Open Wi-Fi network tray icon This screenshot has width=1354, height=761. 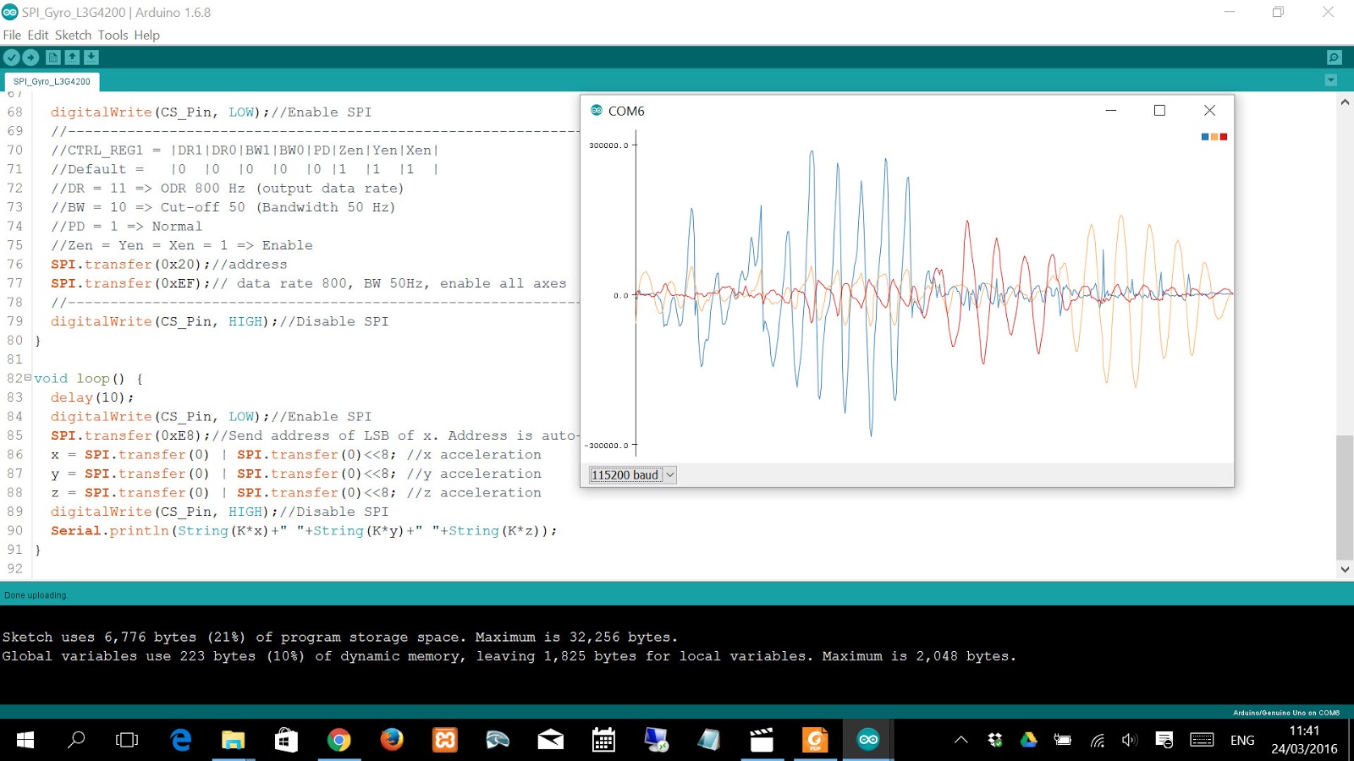coord(1097,740)
